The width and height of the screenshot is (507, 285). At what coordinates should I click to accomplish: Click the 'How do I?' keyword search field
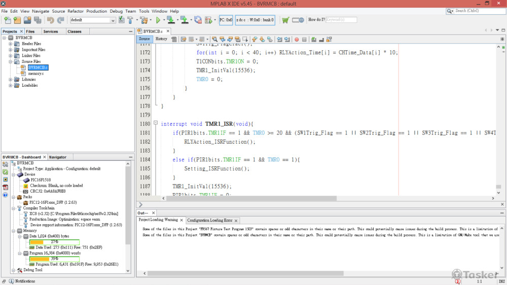pyautogui.click(x=341, y=20)
